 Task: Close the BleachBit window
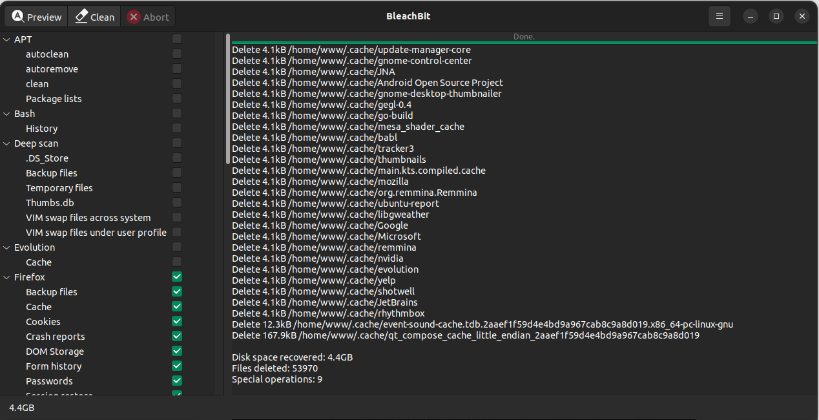(x=802, y=16)
